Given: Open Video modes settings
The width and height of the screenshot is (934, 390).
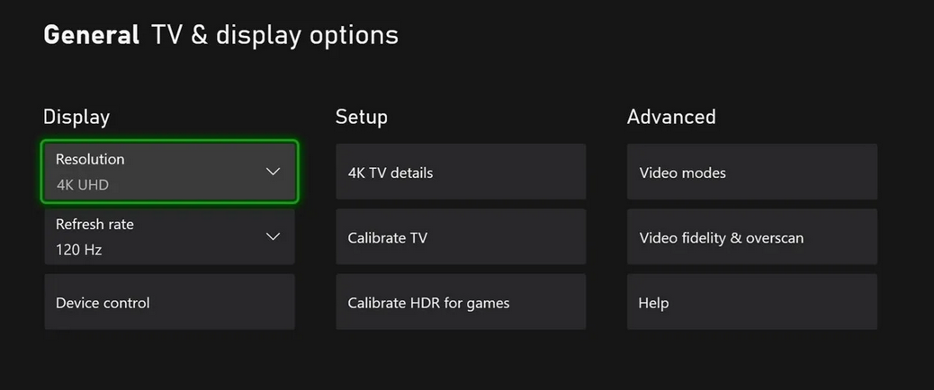Looking at the screenshot, I should point(752,172).
